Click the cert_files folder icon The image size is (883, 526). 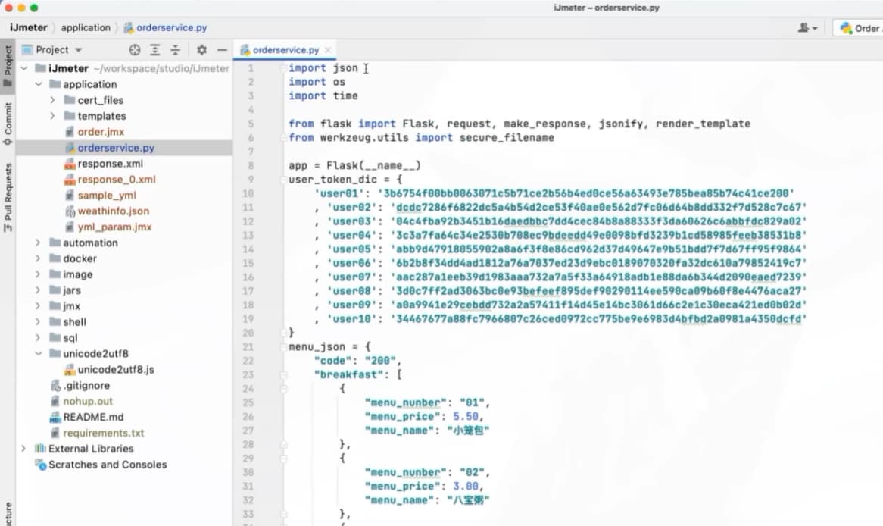69,100
